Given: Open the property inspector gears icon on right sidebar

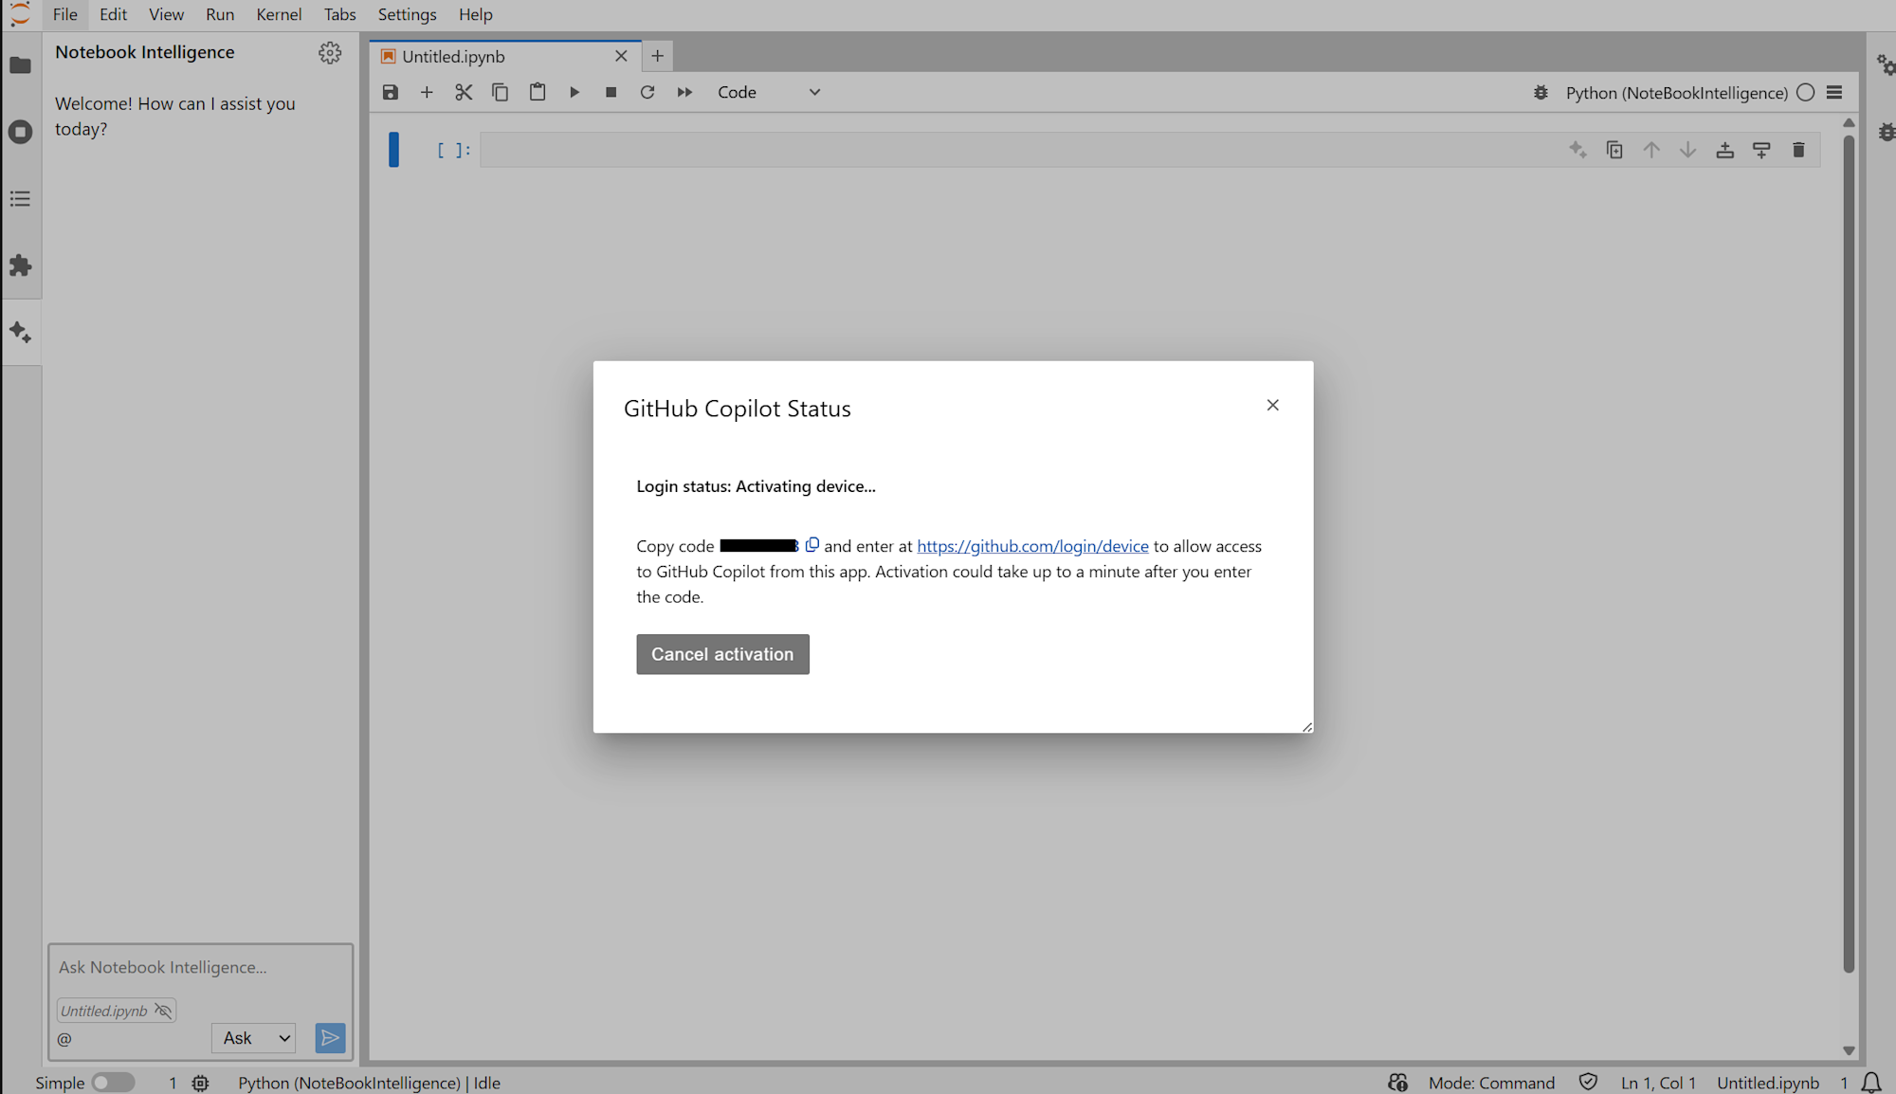Looking at the screenshot, I should click(1886, 65).
